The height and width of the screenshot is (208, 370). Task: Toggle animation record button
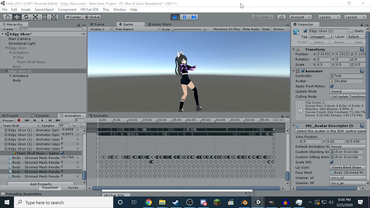click(x=19, y=120)
